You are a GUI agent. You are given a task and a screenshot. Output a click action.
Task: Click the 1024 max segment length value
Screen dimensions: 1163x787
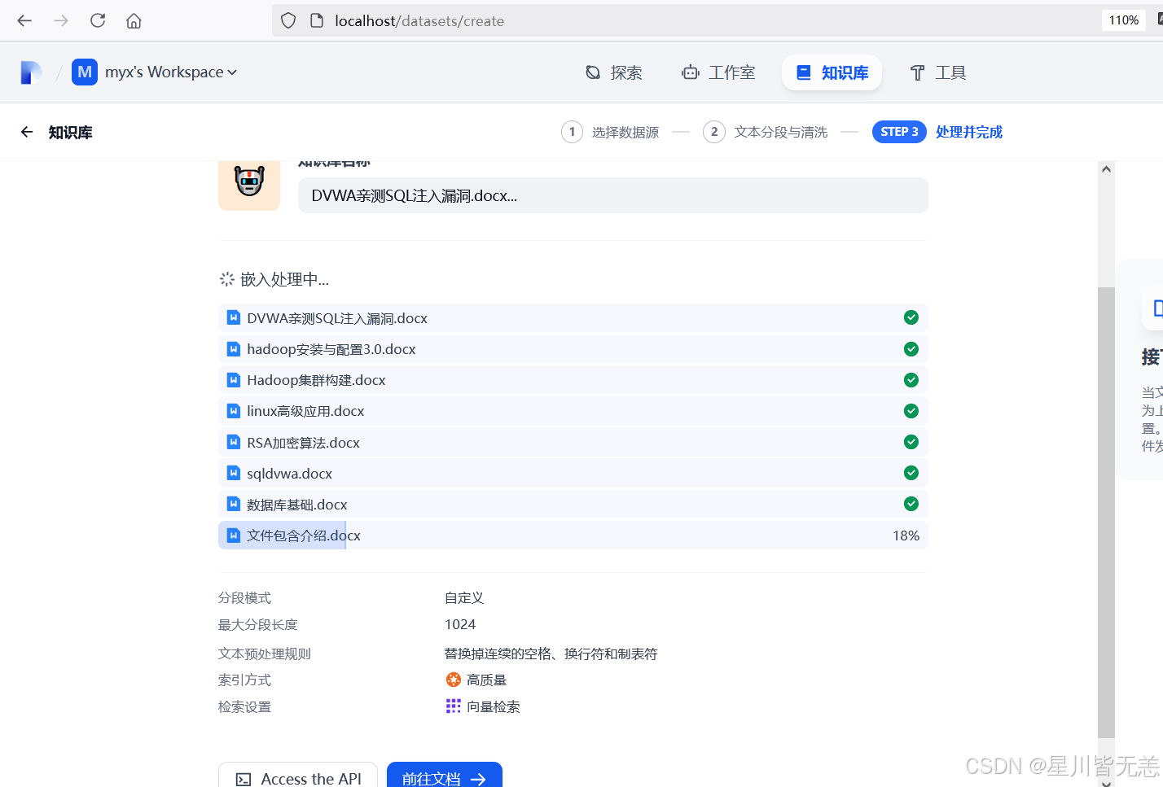pyautogui.click(x=460, y=624)
